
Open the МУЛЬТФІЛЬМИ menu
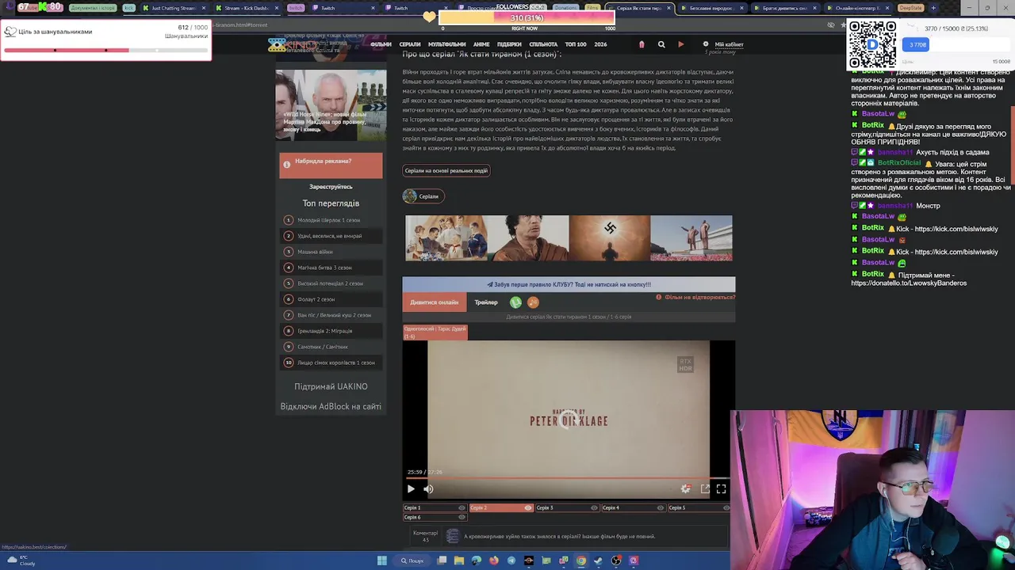446,44
